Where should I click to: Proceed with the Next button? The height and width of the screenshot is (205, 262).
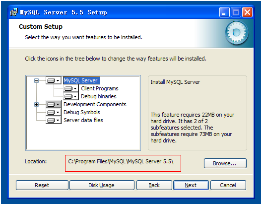[191, 185]
